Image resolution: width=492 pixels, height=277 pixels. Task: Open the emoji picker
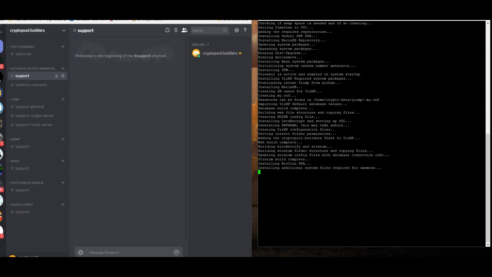[x=176, y=252]
